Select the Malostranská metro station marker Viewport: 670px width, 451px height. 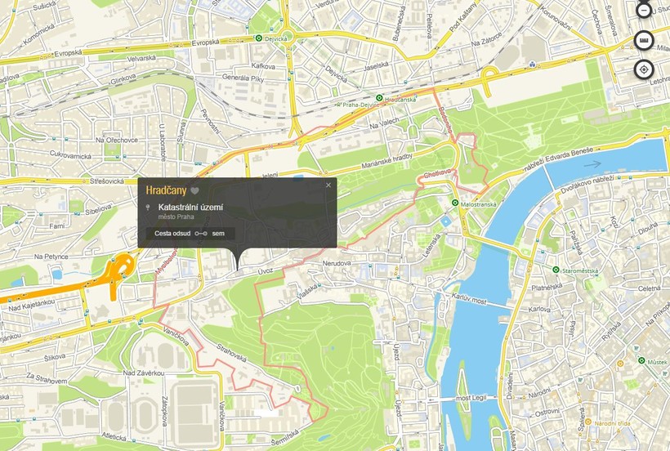pos(454,203)
